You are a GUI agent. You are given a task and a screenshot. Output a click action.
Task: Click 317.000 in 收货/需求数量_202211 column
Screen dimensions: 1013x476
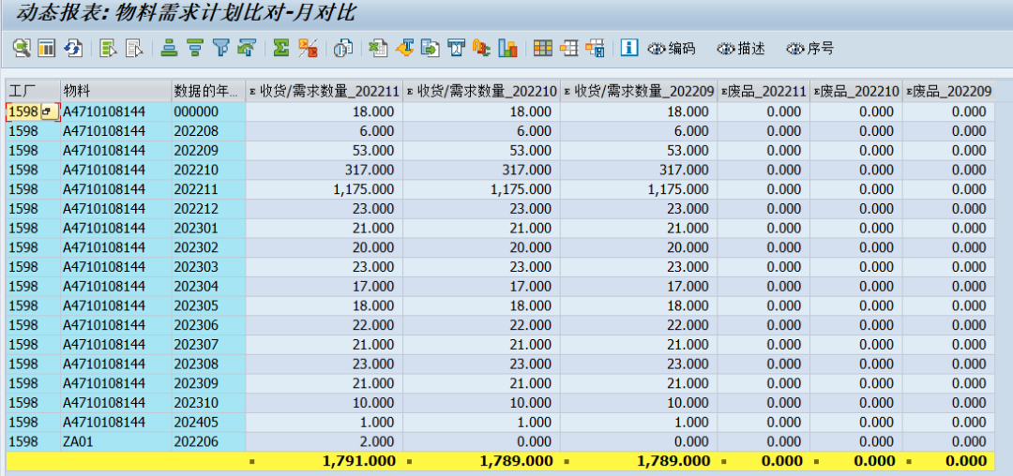pos(324,171)
